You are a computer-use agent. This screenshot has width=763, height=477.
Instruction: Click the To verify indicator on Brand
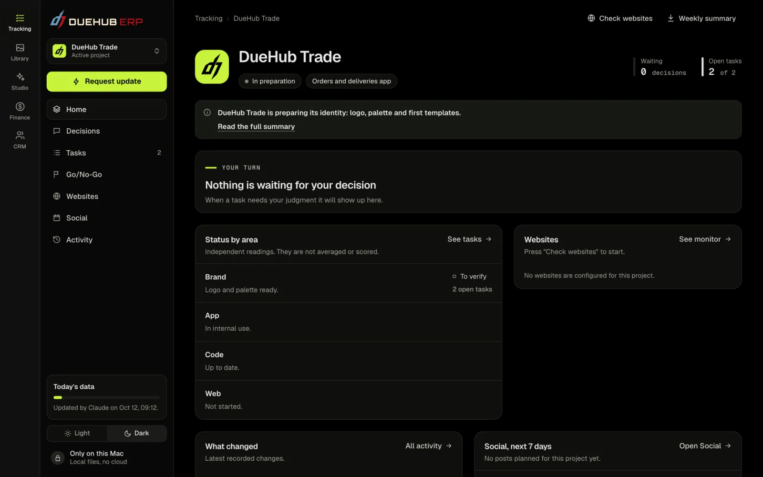[469, 277]
